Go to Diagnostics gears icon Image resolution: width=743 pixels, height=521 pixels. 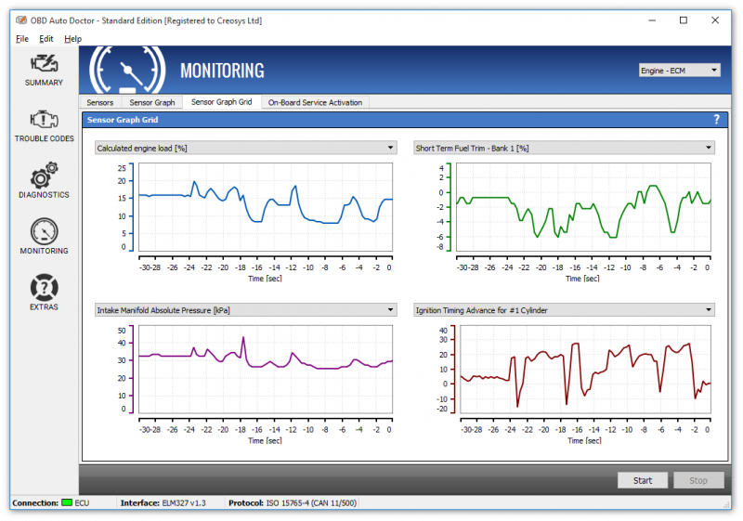pos(44,177)
